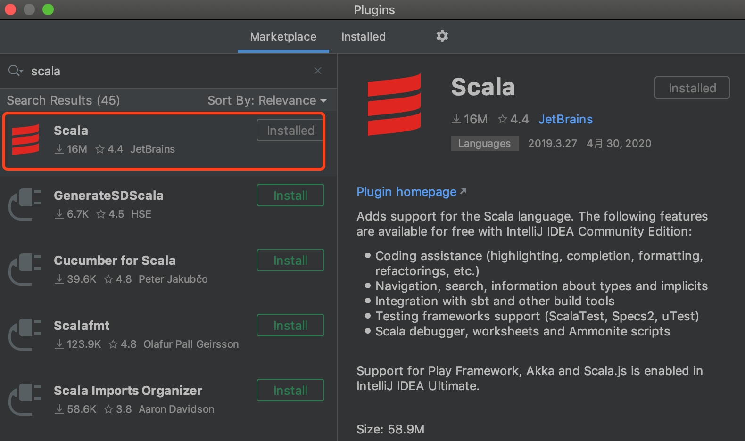Viewport: 745px width, 441px height.
Task: Click the Scala Imports Organizer plugin icon
Action: tap(25, 400)
